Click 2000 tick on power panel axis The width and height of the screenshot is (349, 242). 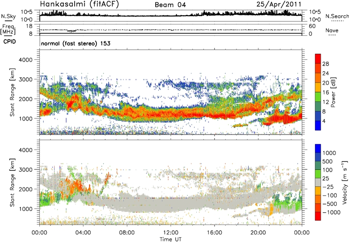click(25, 99)
